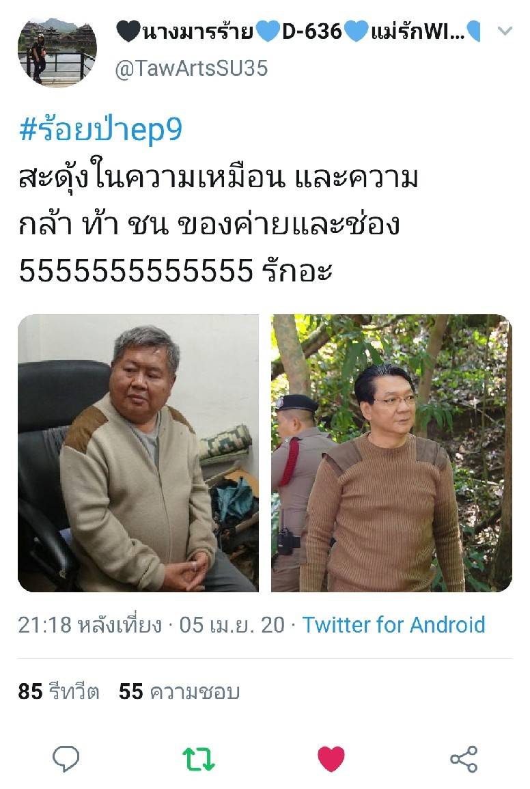
Task: View the left photo of seated man
Action: (x=139, y=453)
